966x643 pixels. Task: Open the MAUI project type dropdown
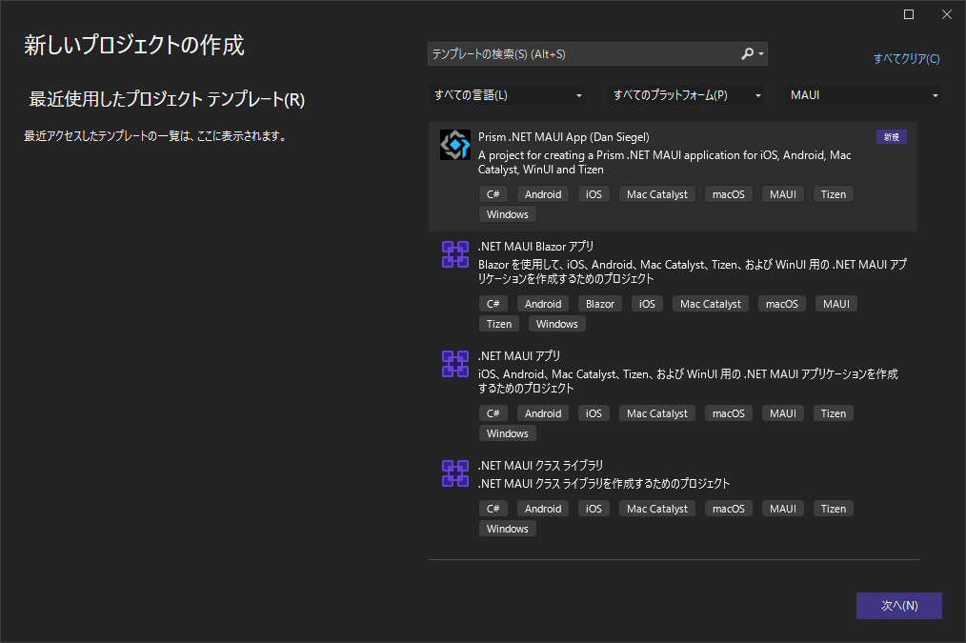[862, 95]
